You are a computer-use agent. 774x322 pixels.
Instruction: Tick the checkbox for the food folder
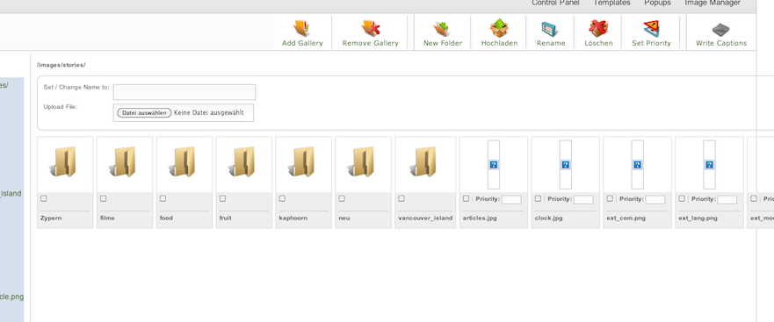(x=163, y=198)
